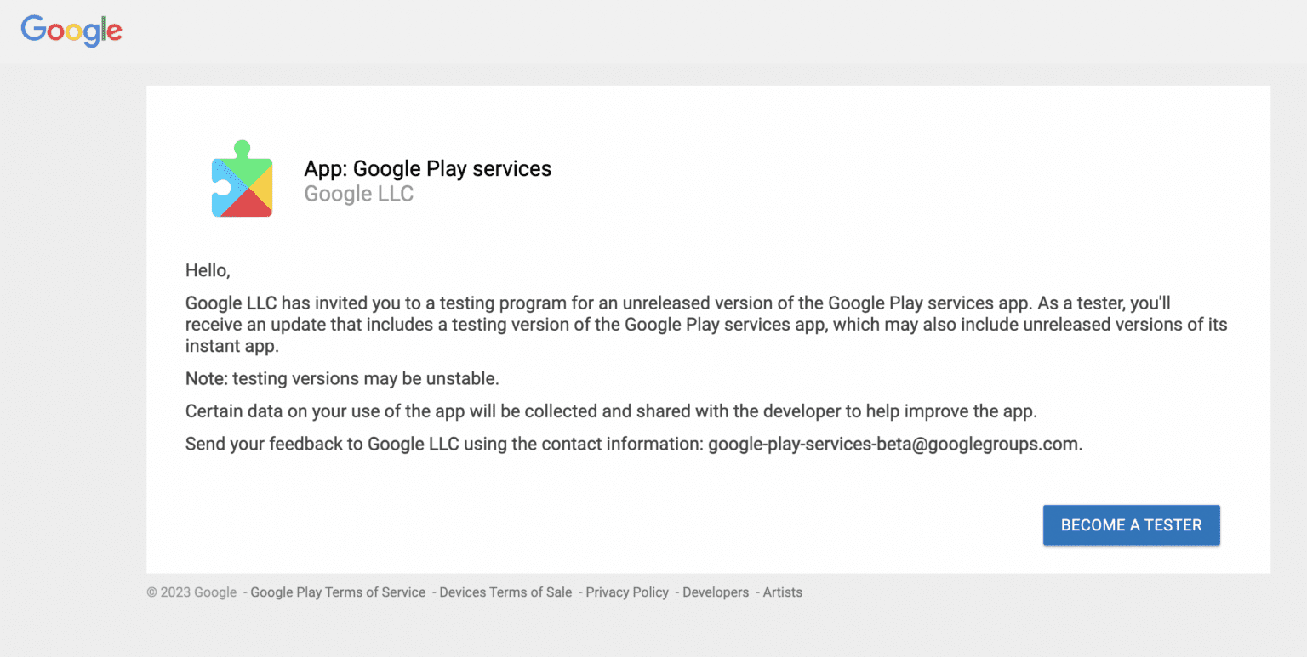Click the Google Play services puzzle icon
Image resolution: width=1307 pixels, height=657 pixels.
coord(242,179)
